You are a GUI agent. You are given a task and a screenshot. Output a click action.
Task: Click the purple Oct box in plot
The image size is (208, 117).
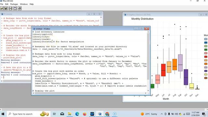click(x=186, y=77)
